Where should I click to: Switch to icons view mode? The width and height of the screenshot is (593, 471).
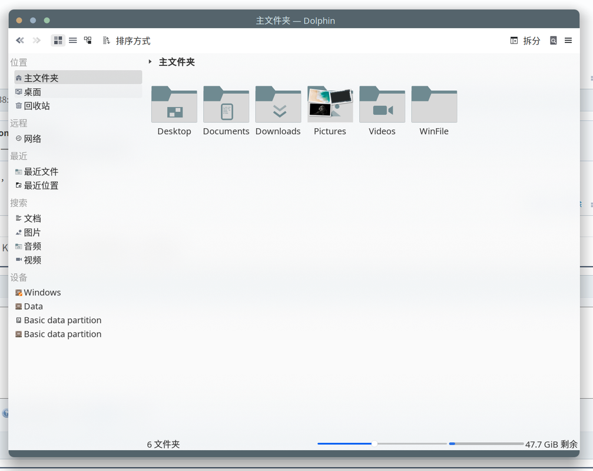pyautogui.click(x=58, y=41)
